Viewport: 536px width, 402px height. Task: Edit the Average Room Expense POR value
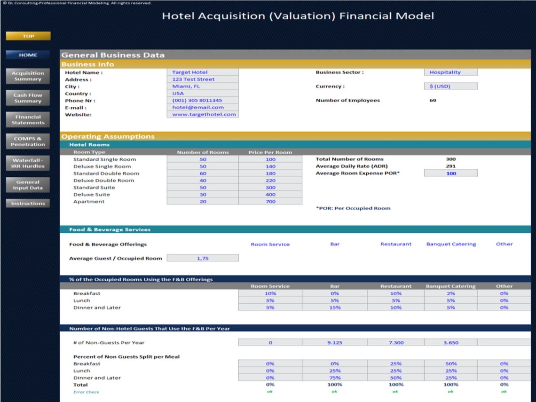450,173
